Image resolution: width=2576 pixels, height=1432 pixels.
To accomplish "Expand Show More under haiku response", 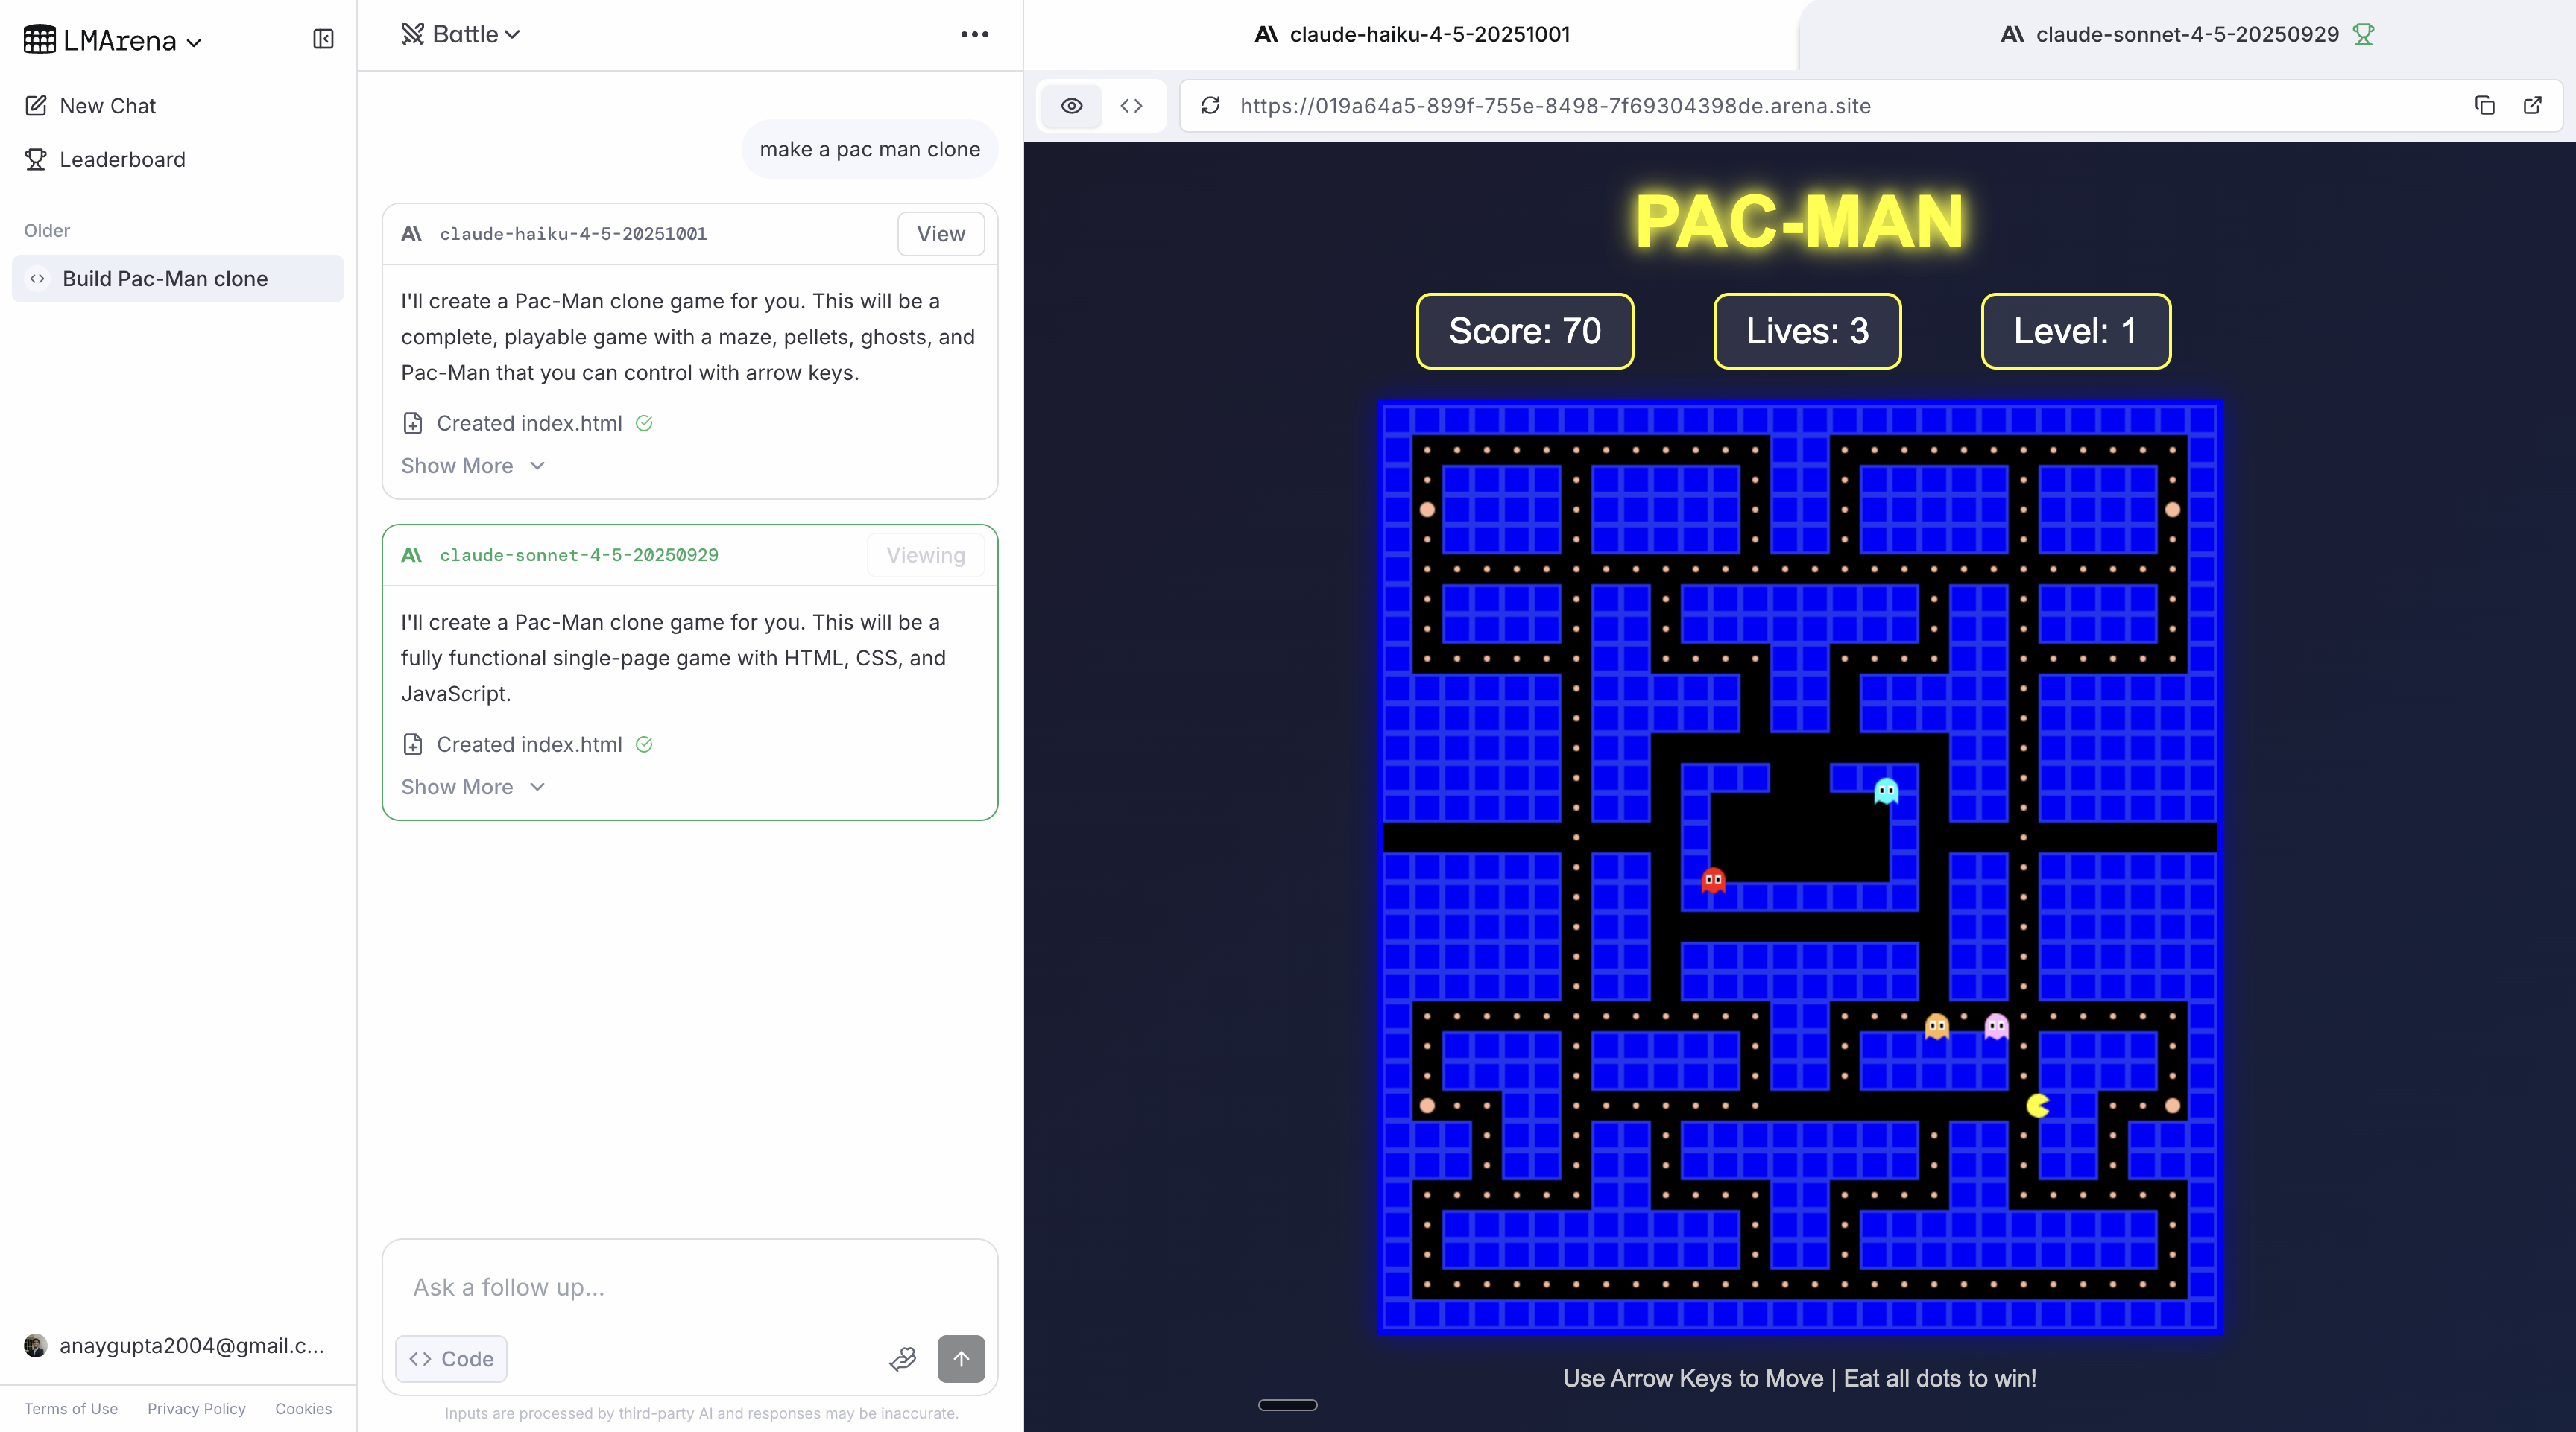I will coord(472,466).
